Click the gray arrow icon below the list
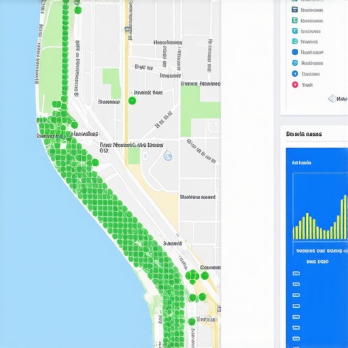Screen dimensions: 348x348 [332, 99]
